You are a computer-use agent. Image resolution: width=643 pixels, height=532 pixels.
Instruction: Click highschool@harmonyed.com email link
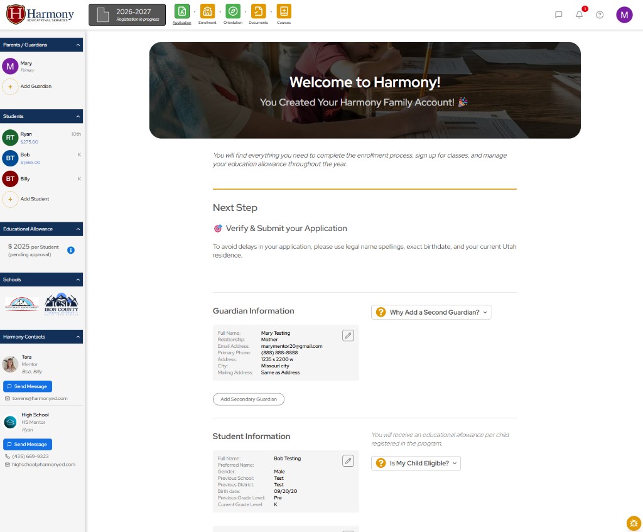pyautogui.click(x=44, y=465)
